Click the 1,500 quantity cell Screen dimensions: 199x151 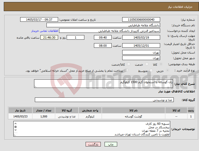point(44,116)
